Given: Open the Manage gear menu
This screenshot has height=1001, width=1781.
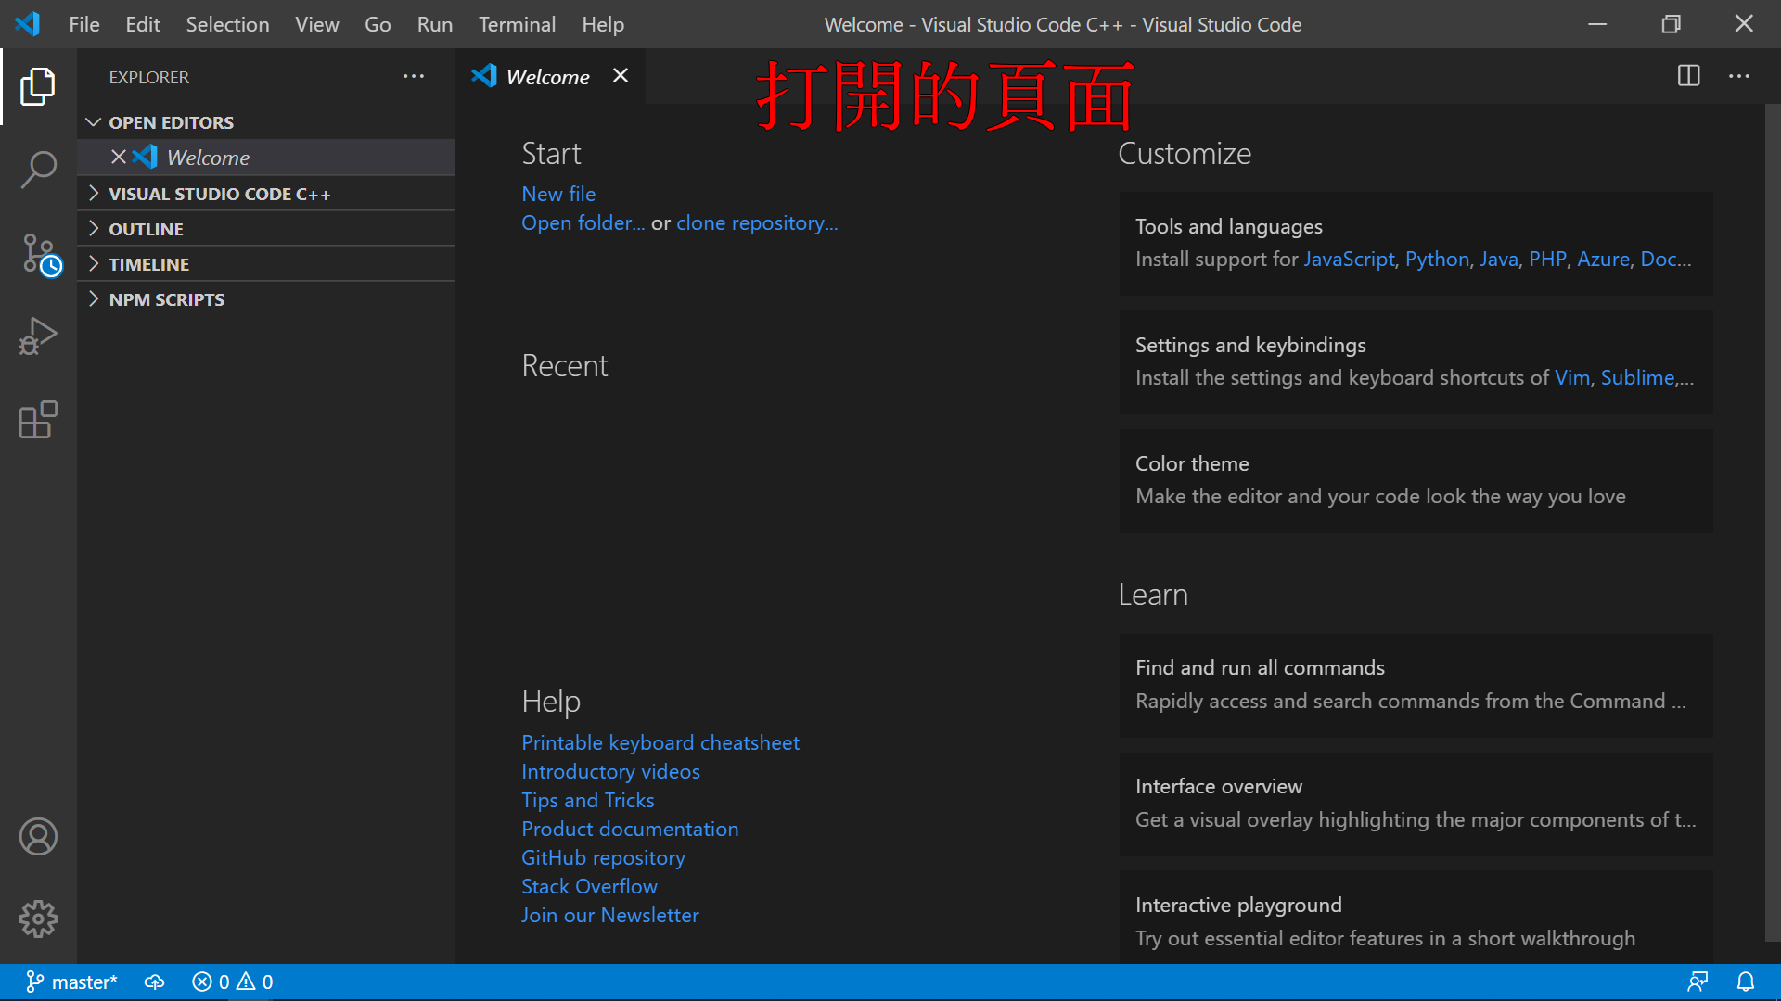Looking at the screenshot, I should [38, 919].
